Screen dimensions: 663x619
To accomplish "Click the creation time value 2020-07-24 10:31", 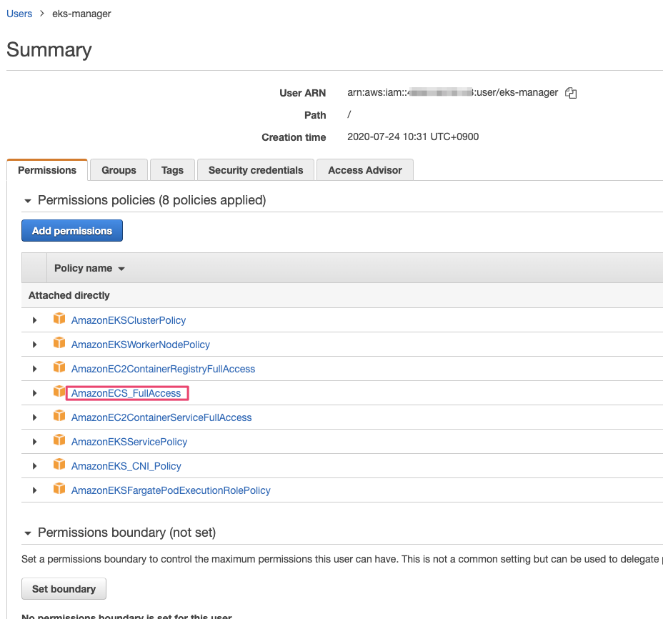I will [x=413, y=137].
